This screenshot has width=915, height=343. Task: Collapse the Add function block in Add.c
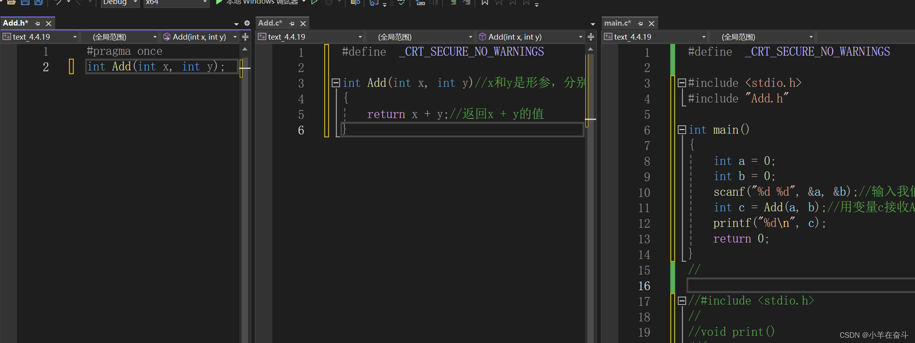(x=336, y=83)
